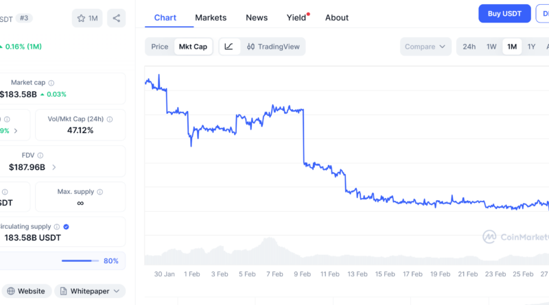Expand FDV details chevron
Screen dimensions: 549x305
click(54, 167)
